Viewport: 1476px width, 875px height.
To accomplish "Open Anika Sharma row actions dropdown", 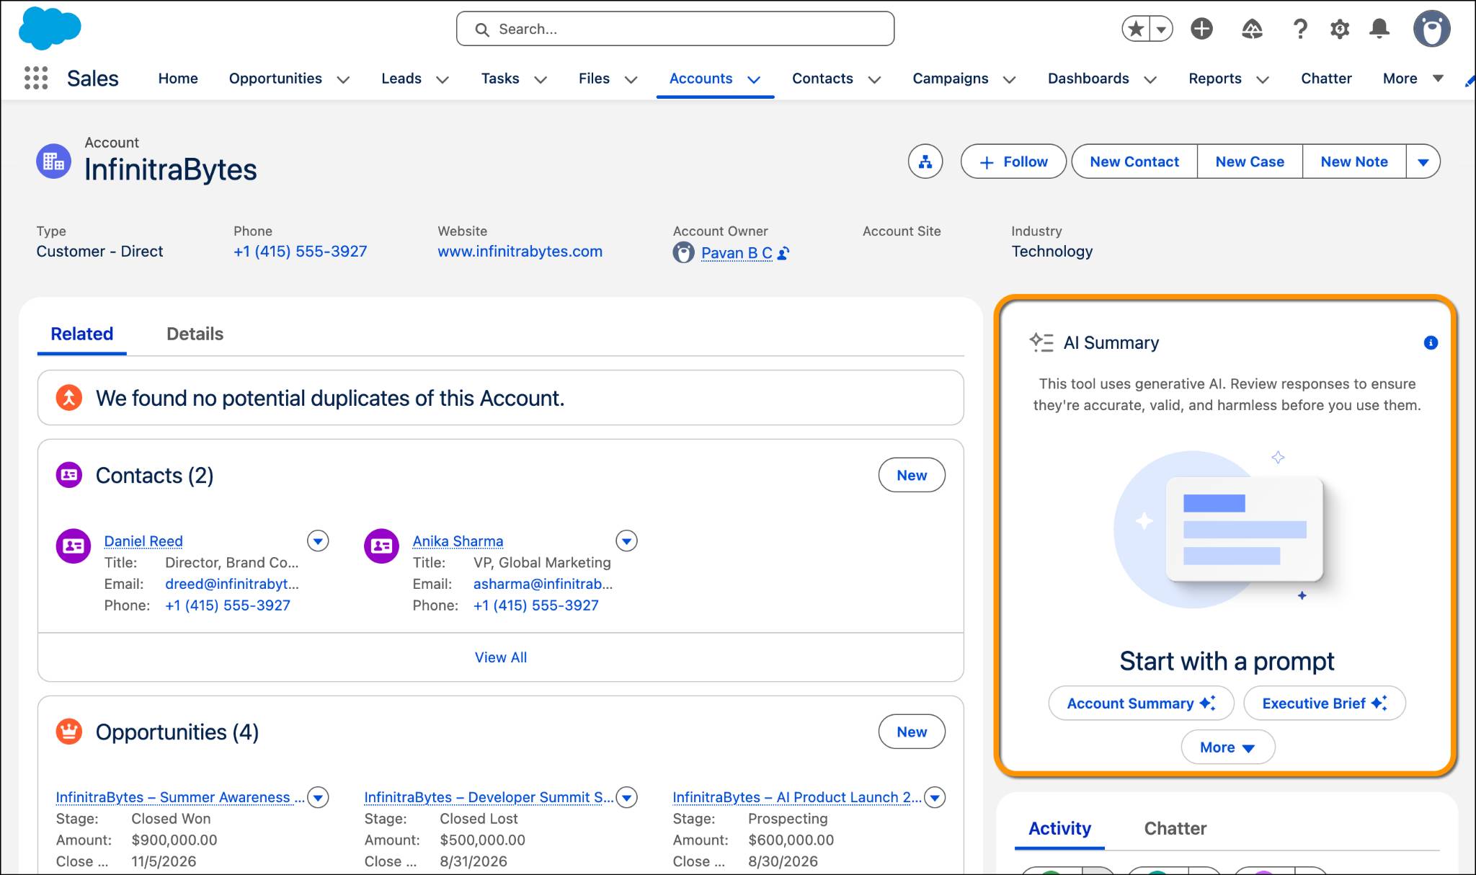I will (626, 541).
